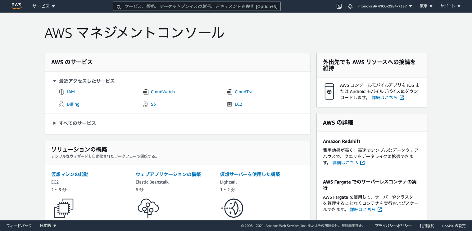
Task: Open the EC2 service link
Action: 238,104
